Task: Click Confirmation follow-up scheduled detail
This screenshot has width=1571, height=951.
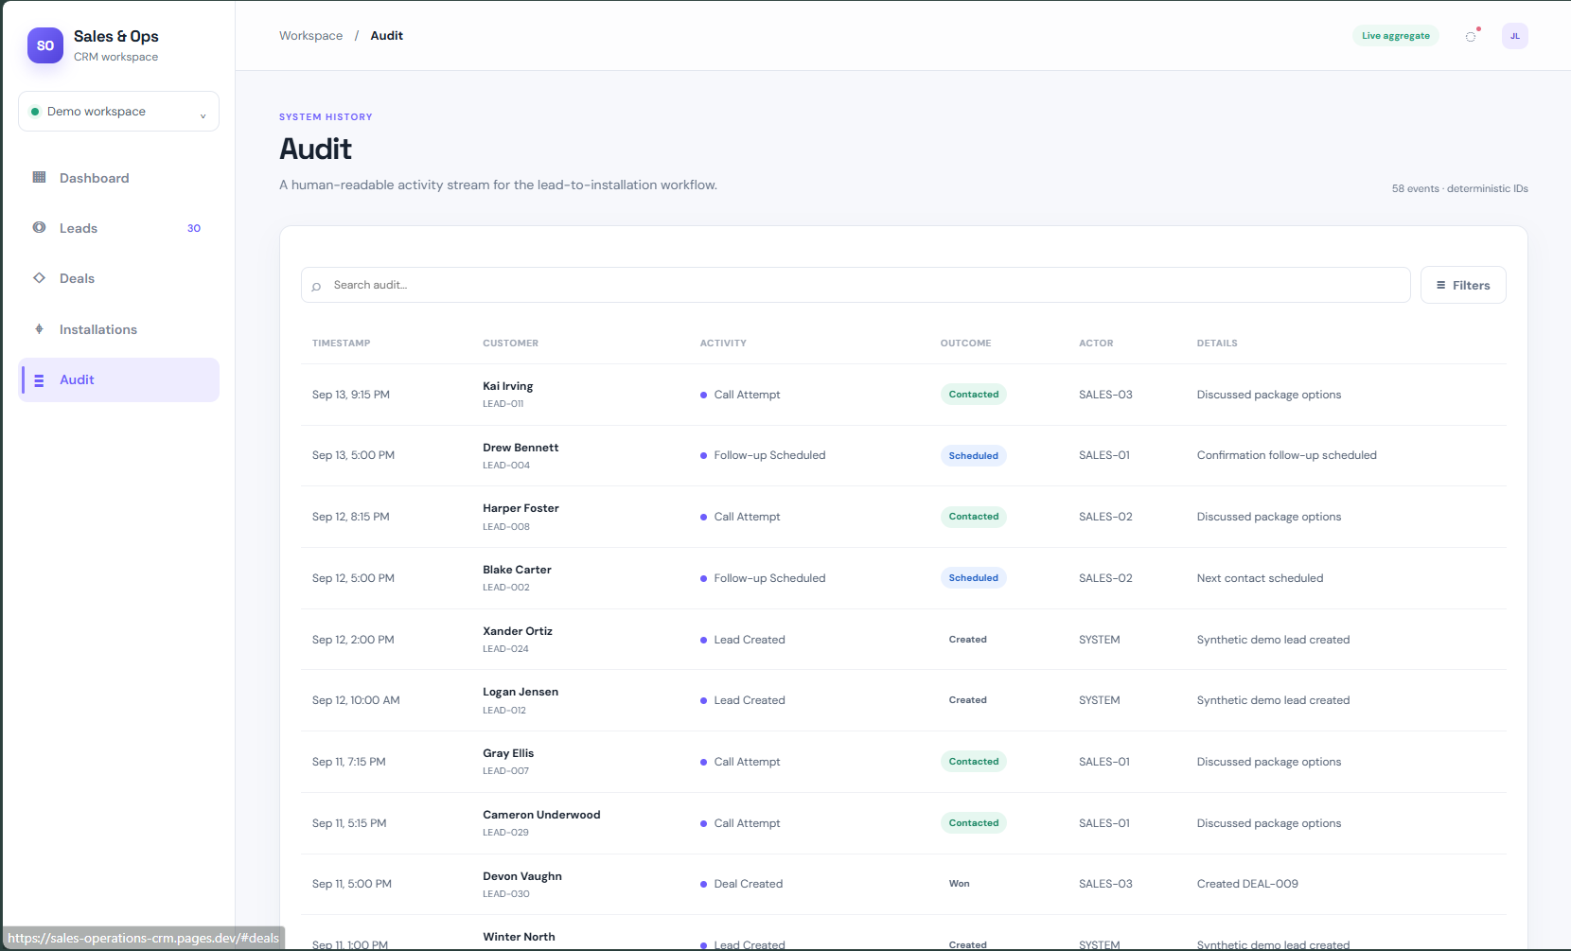Action: 1286,455
